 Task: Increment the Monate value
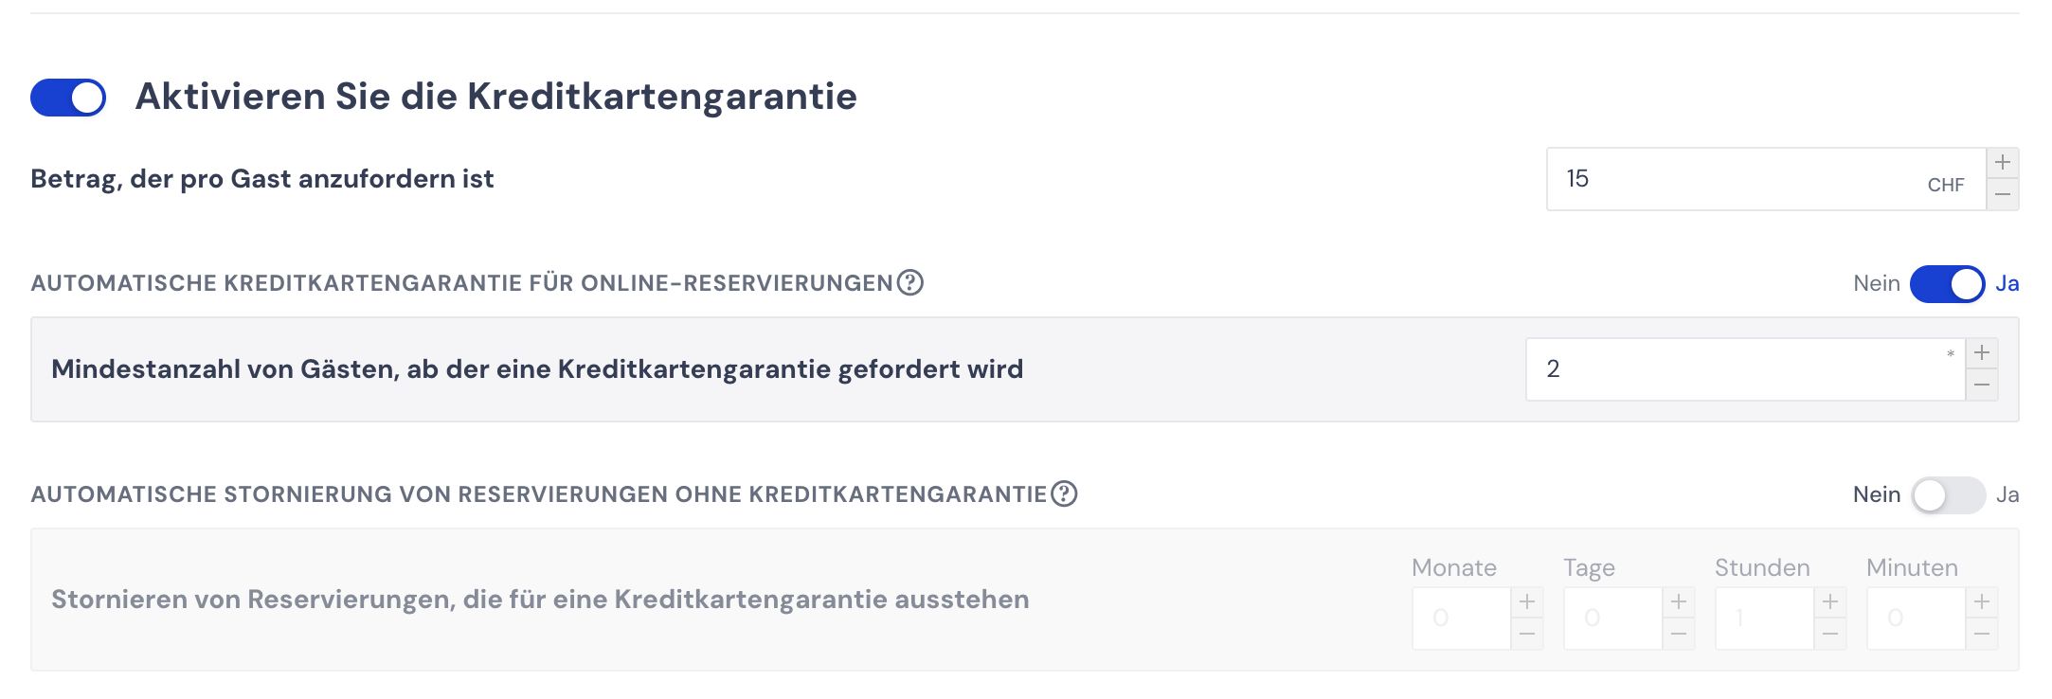tap(1527, 602)
